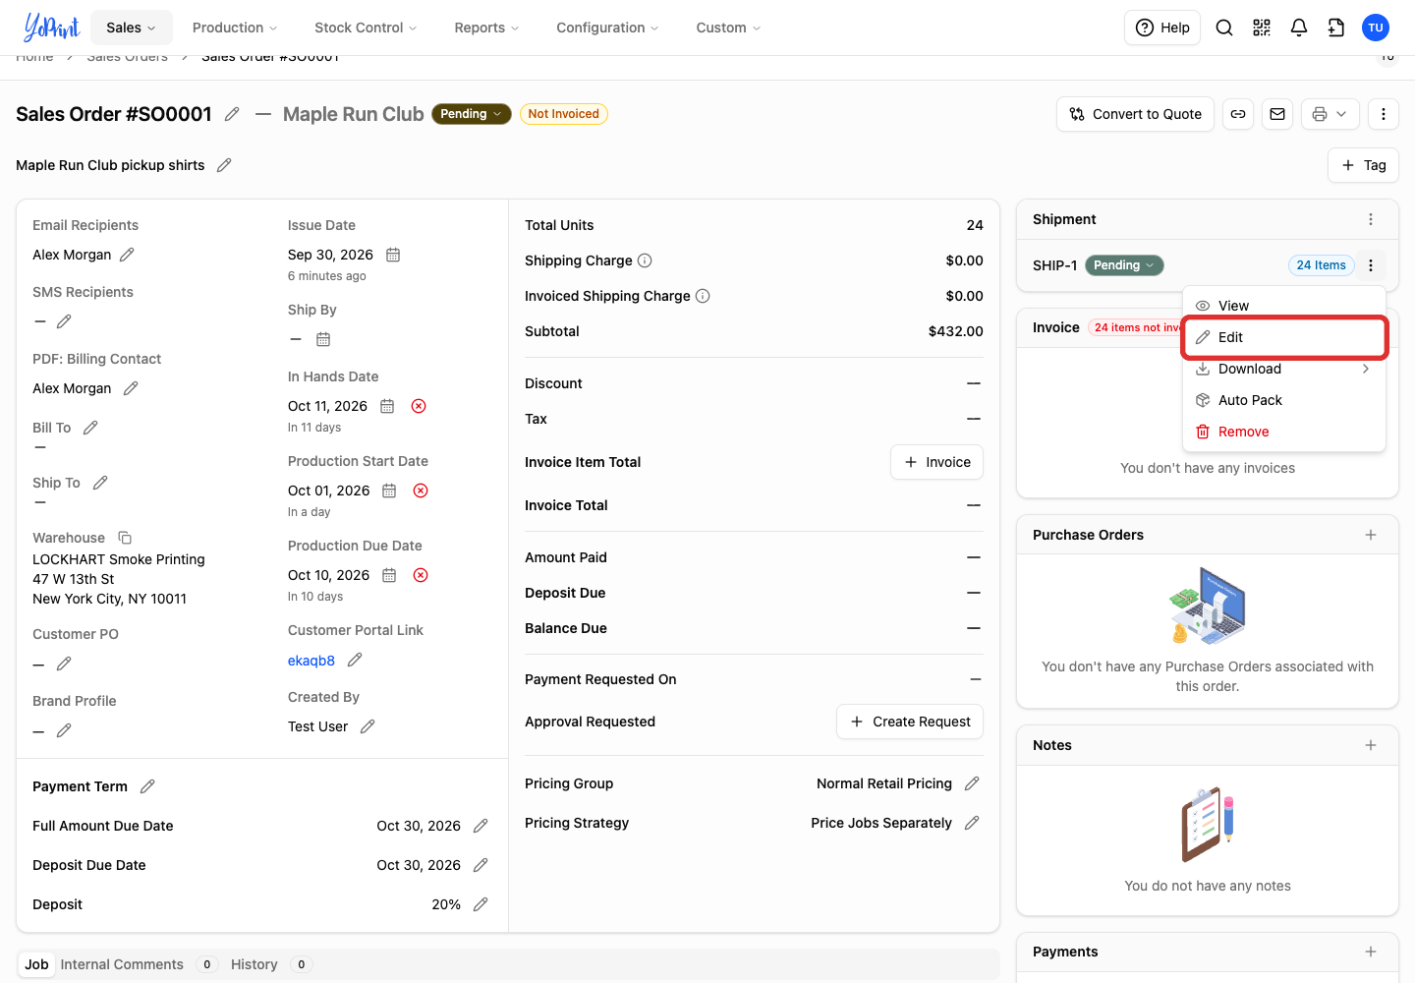
Task: Add a new payment
Action: click(1371, 952)
